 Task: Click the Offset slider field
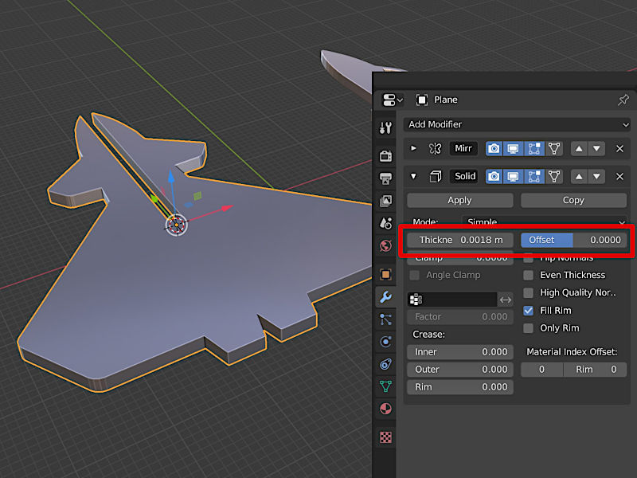[x=573, y=240]
